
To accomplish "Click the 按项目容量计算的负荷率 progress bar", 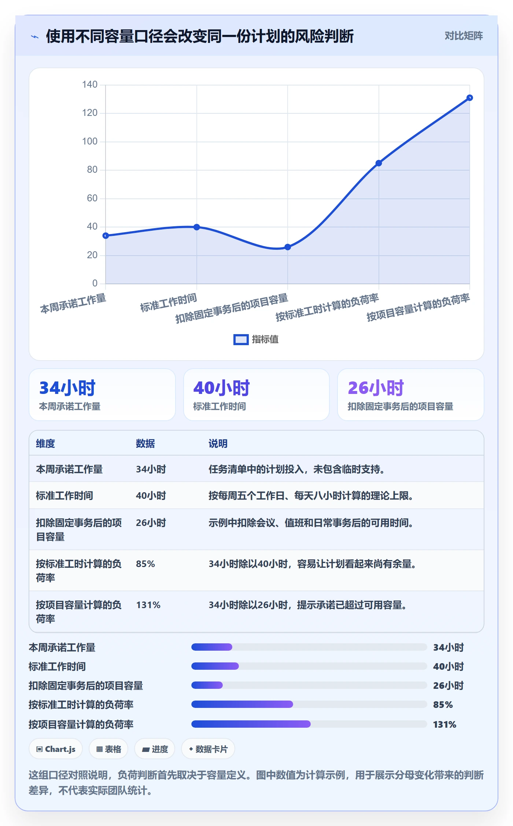I will click(x=309, y=724).
